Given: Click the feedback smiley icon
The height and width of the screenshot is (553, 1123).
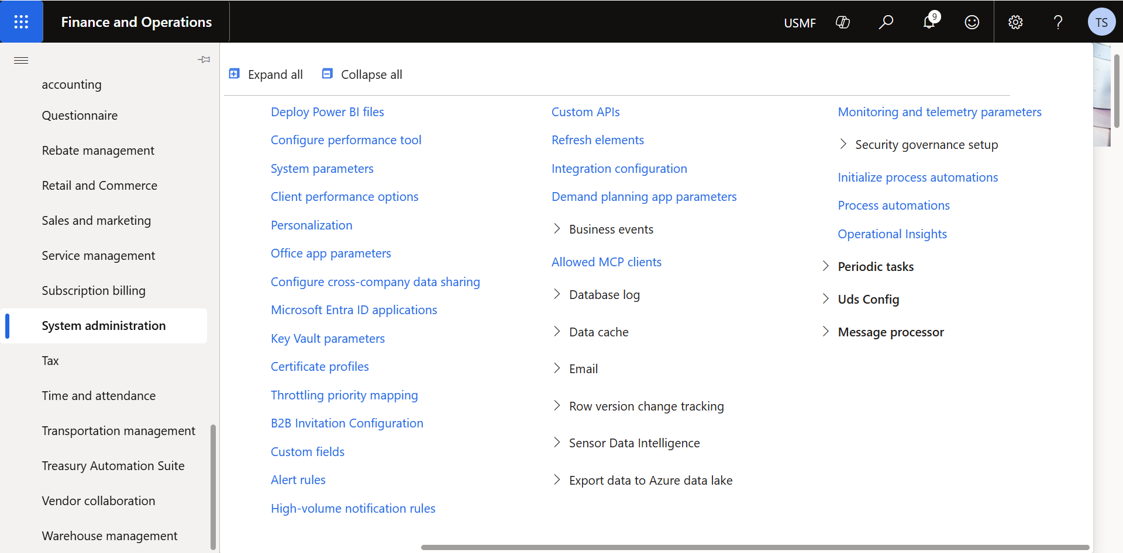Looking at the screenshot, I should [972, 22].
